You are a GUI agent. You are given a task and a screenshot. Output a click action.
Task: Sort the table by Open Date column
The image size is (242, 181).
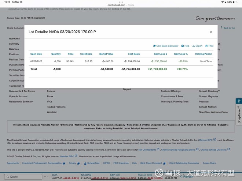(36, 54)
